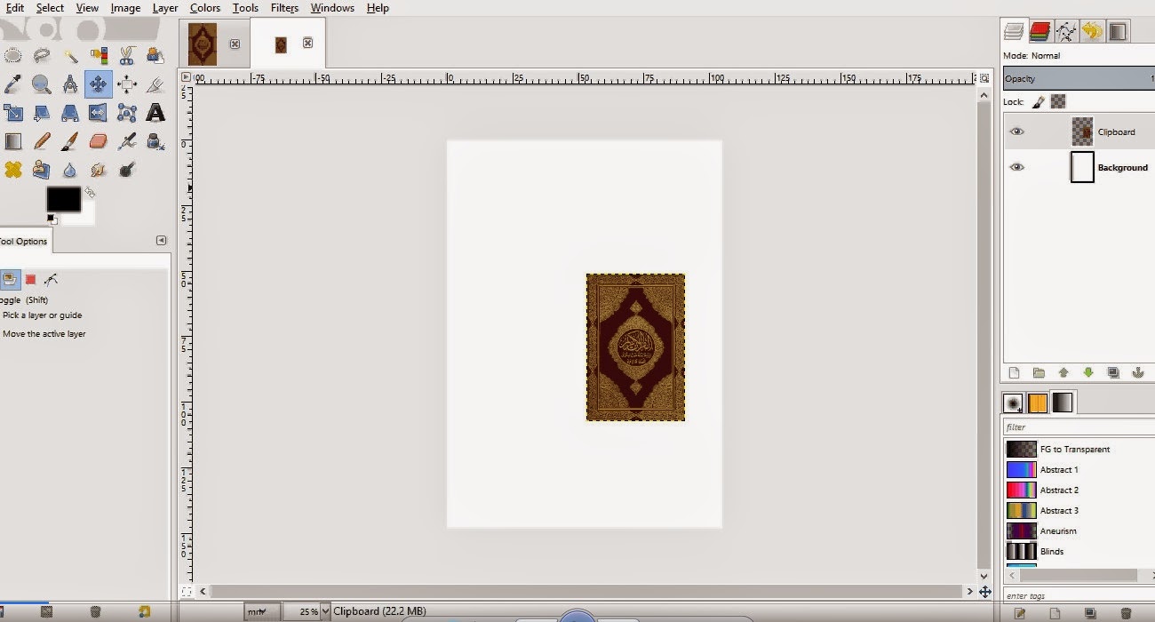Select the Ellipse Select tool

click(x=12, y=56)
